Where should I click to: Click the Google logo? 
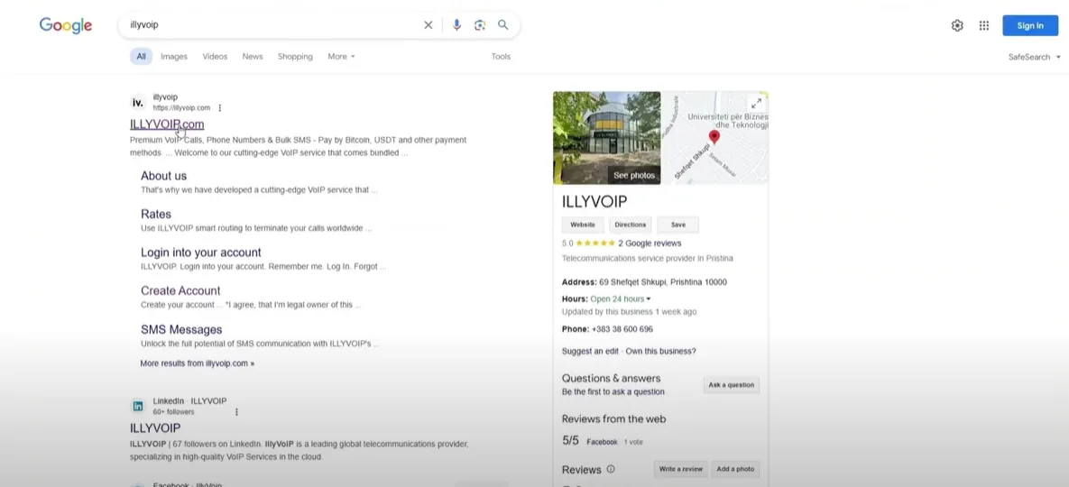pos(66,25)
